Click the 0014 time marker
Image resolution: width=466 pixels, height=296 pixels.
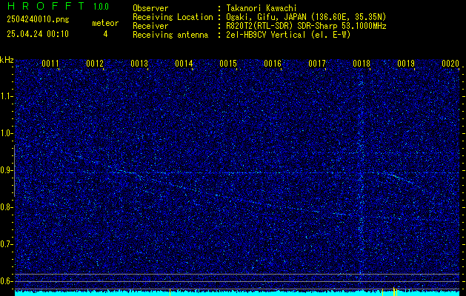184,64
